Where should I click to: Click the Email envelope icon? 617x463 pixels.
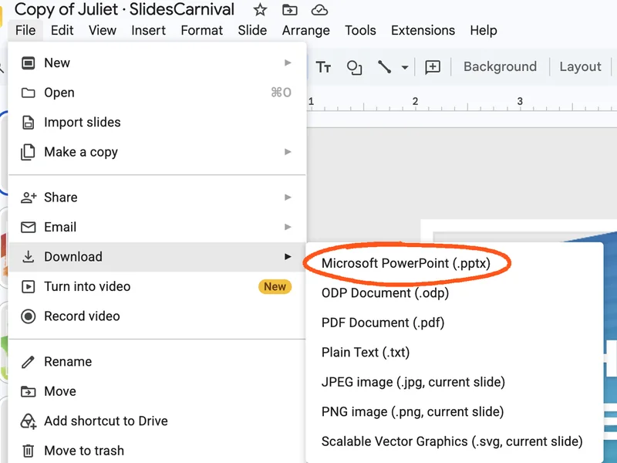click(28, 227)
